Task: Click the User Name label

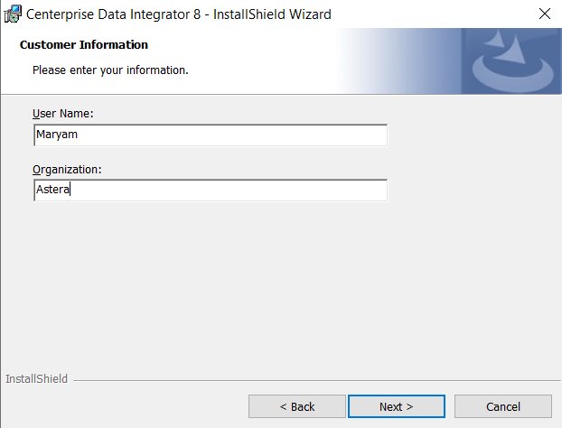Action: (x=63, y=114)
